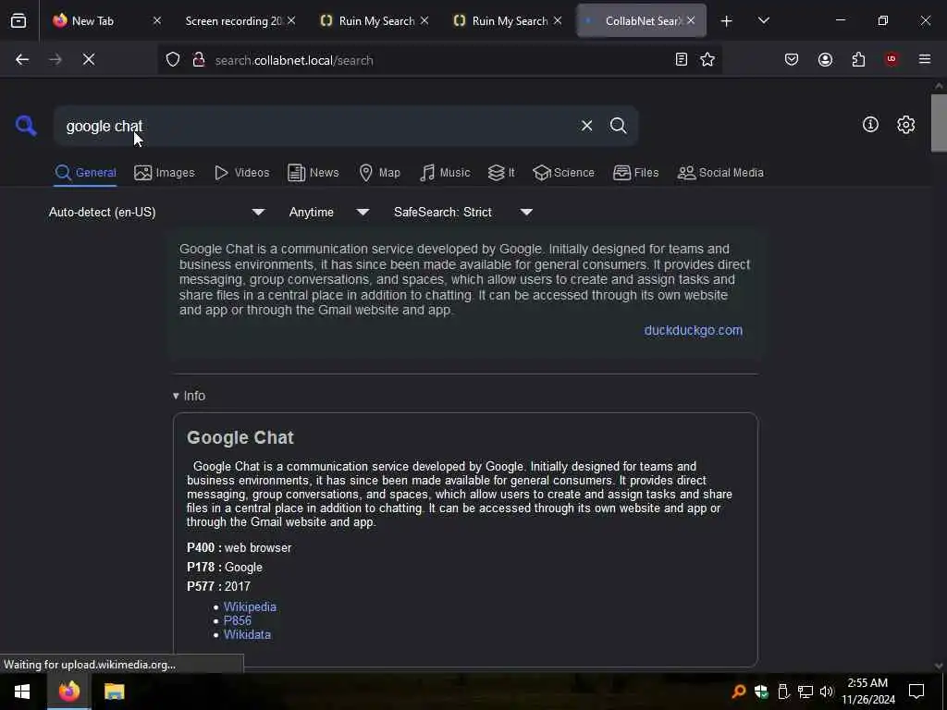Open Firefox application menu

(924, 59)
